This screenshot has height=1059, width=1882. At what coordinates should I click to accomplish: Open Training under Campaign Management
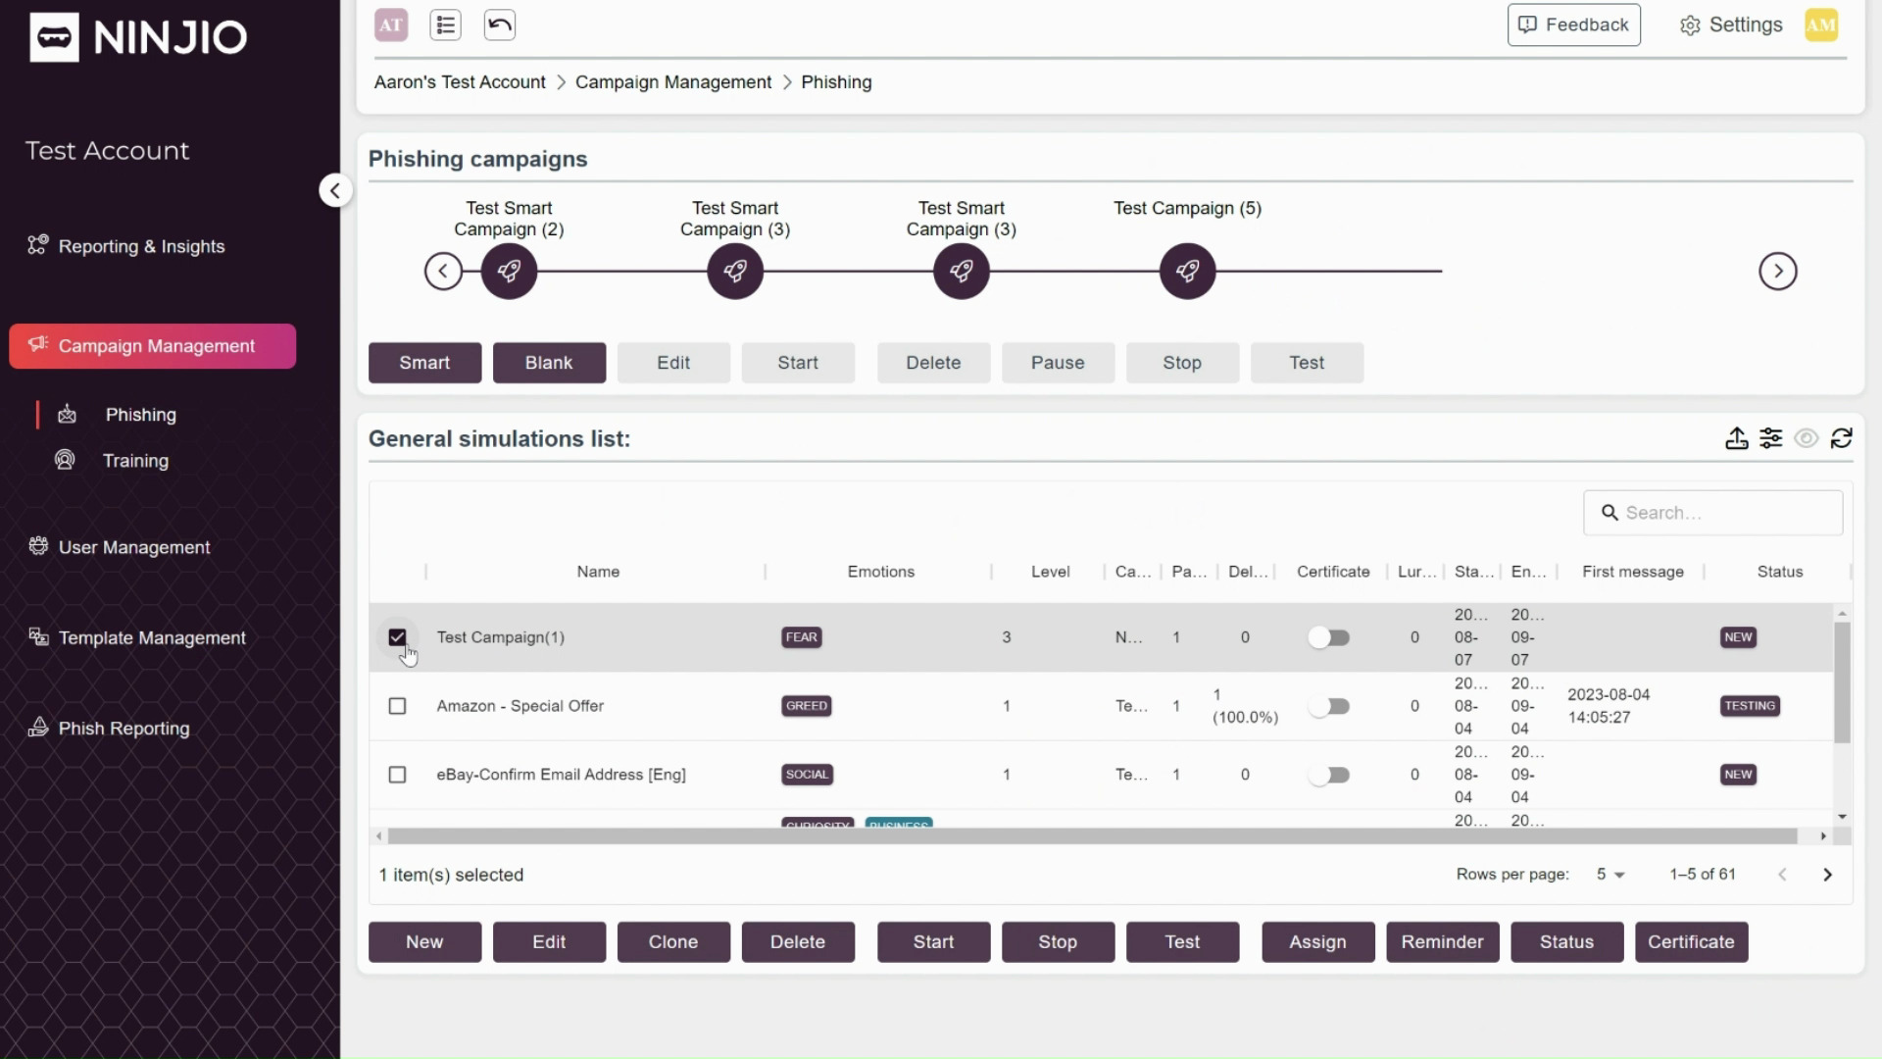coord(135,461)
